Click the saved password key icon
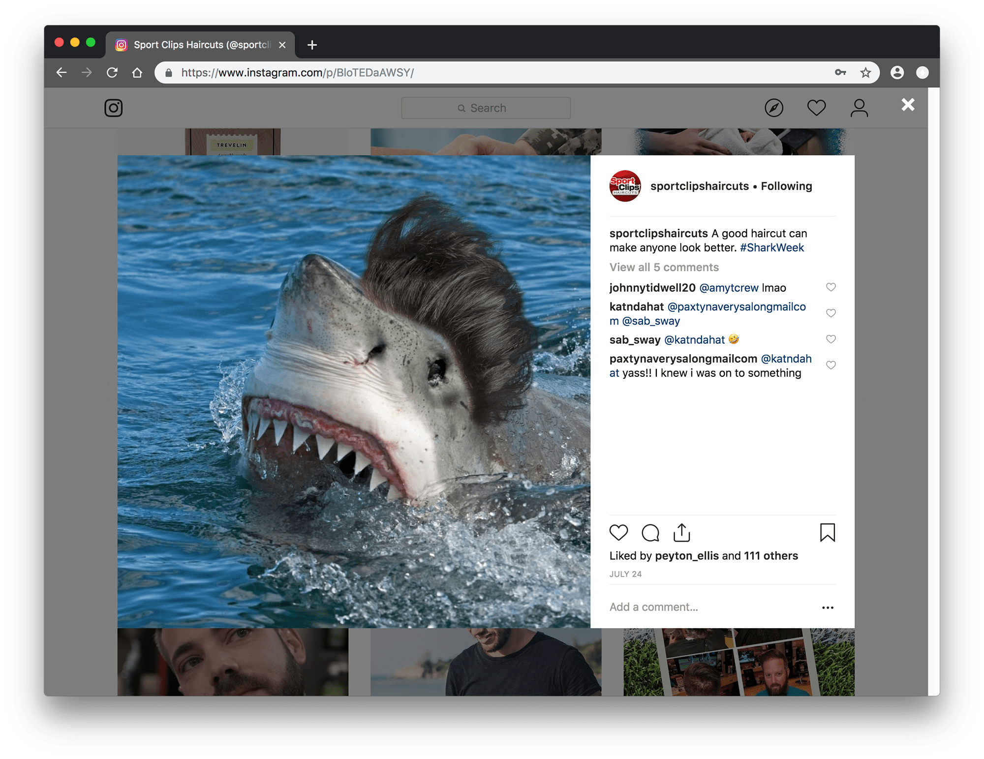Image resolution: width=984 pixels, height=759 pixels. (x=840, y=73)
